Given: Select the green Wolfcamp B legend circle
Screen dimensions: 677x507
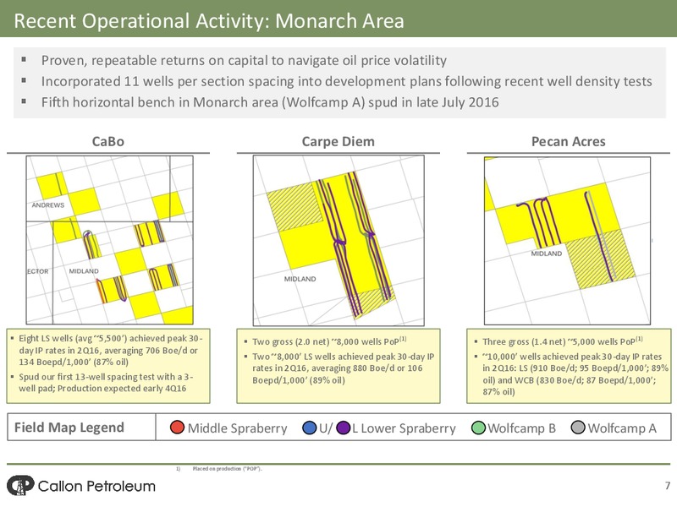Looking at the screenshot, I should pos(478,428).
